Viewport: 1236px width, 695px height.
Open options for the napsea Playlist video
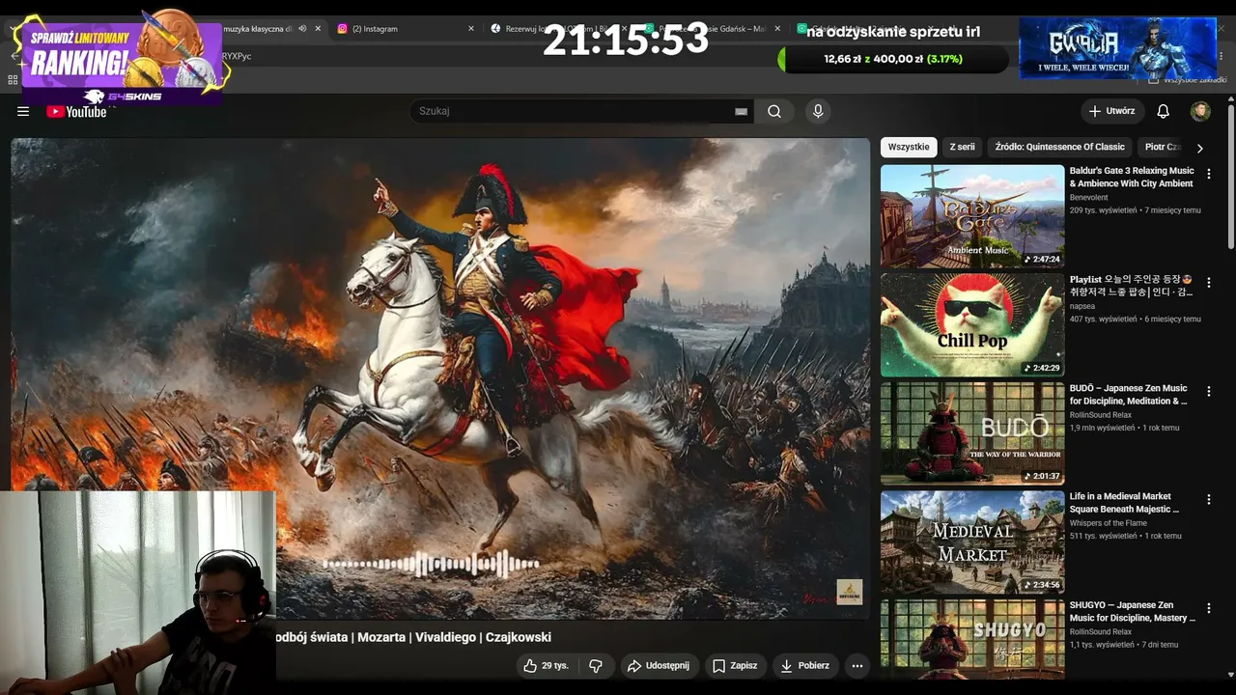point(1208,283)
